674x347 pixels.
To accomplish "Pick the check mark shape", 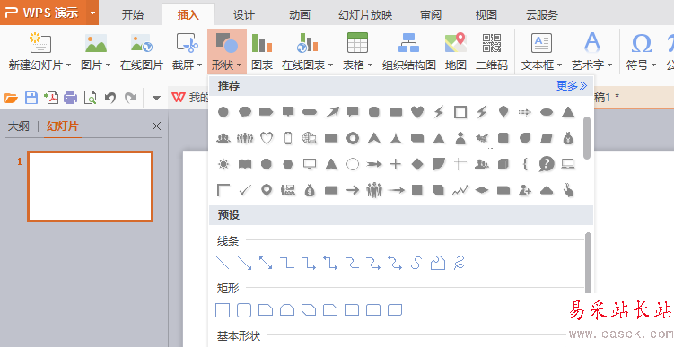I will [x=245, y=190].
